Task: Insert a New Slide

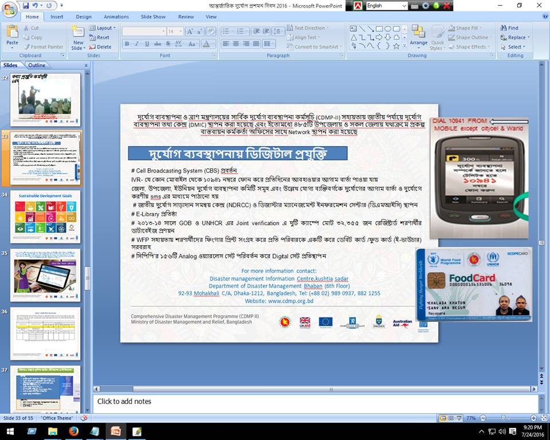Action: click(x=77, y=37)
